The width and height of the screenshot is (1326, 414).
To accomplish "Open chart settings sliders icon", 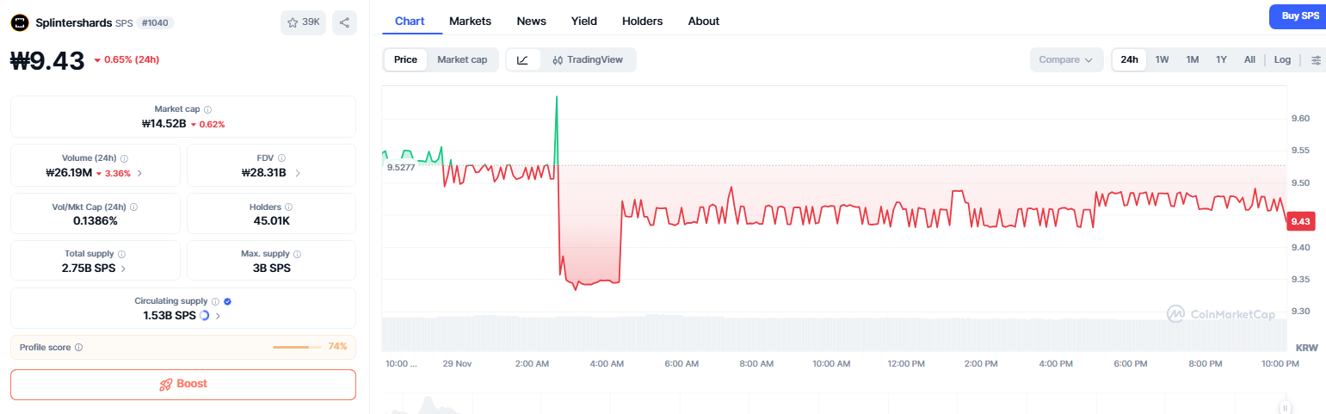I will coord(1316,59).
